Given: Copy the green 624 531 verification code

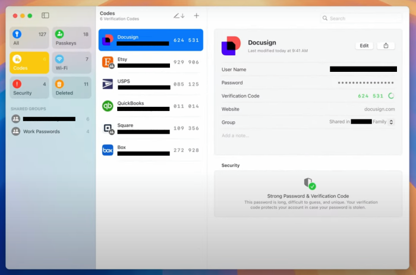Looking at the screenshot, I should (x=370, y=96).
